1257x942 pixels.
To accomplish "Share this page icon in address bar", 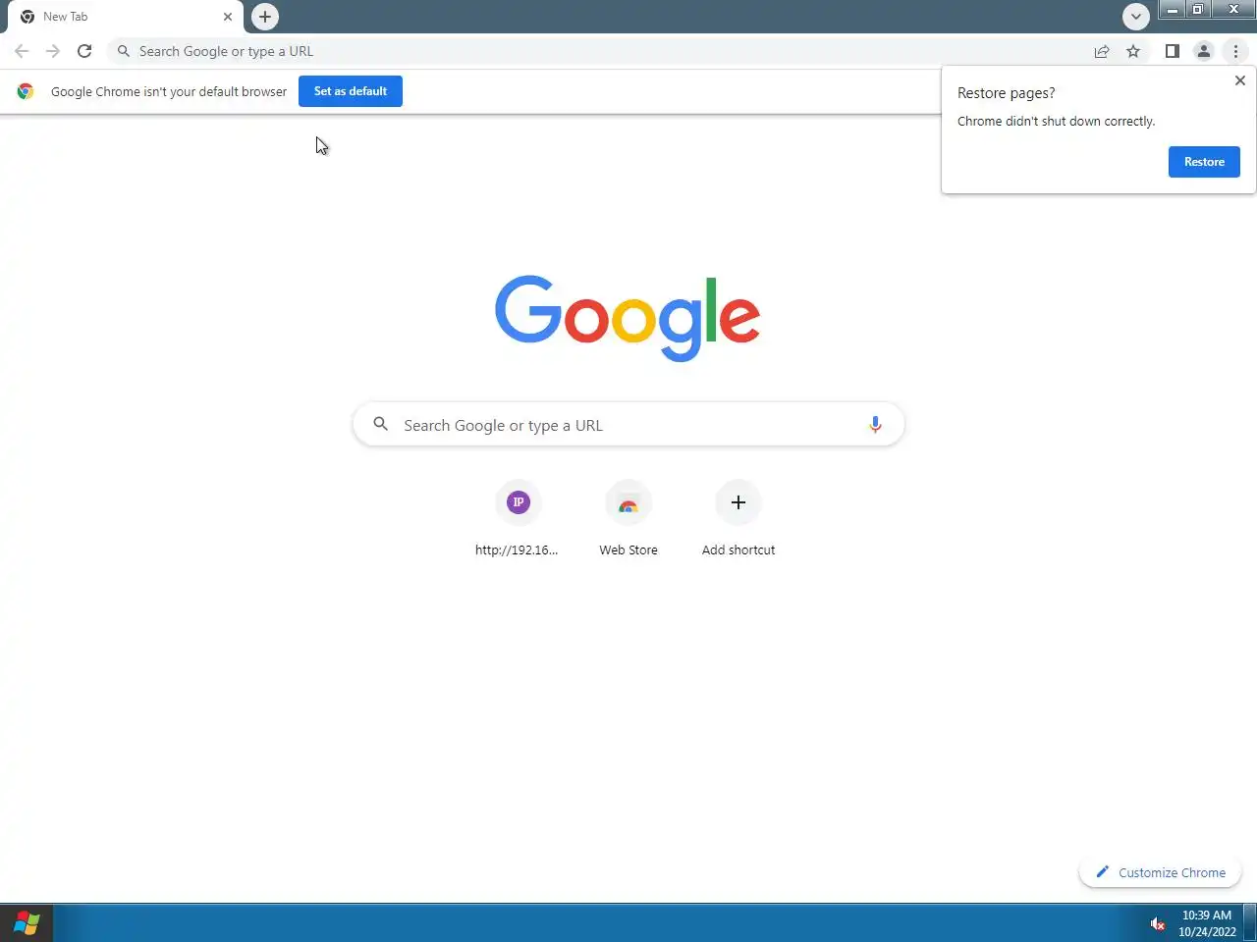I will [1102, 51].
